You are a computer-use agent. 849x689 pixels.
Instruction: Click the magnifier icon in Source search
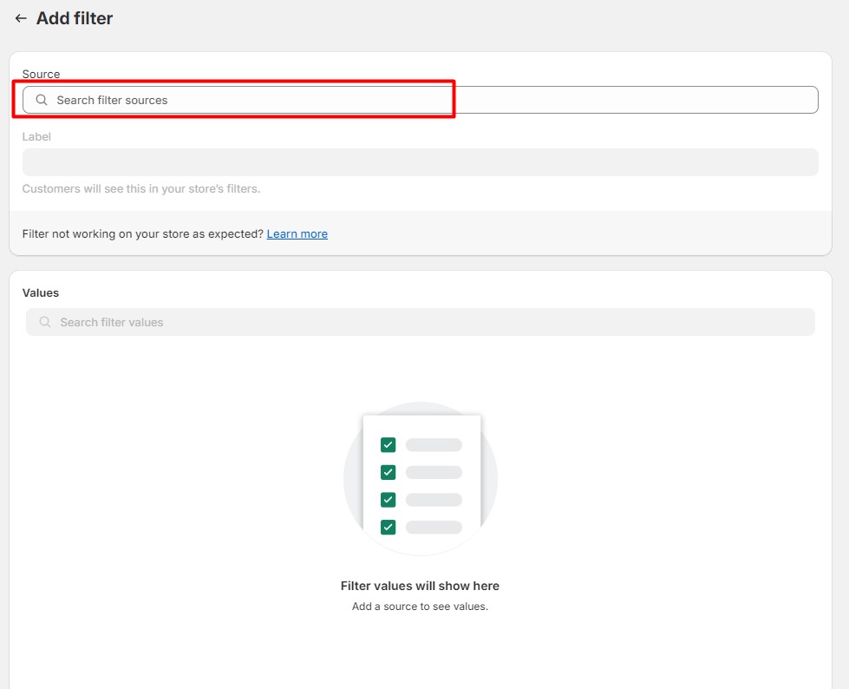[x=42, y=100]
